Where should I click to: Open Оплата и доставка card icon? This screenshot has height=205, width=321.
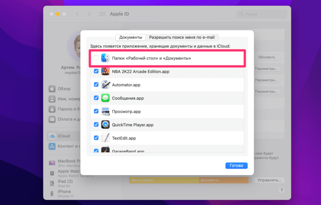[x=52, y=119]
